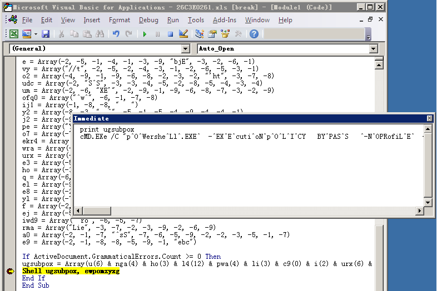Reset execution with the blue stop square
Image resolution: width=437 pixels, height=291 pixels.
(170, 34)
